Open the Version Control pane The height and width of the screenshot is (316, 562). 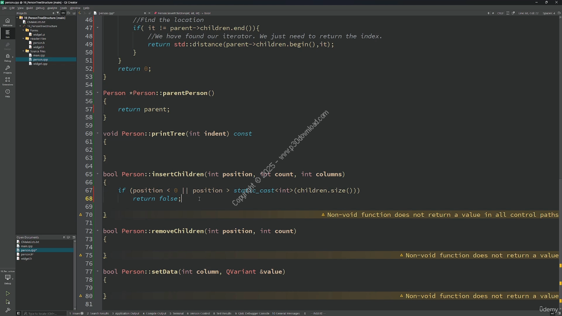point(198,313)
